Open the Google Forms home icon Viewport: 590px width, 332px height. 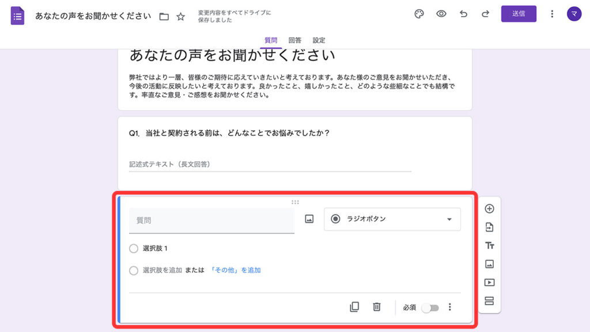click(17, 16)
